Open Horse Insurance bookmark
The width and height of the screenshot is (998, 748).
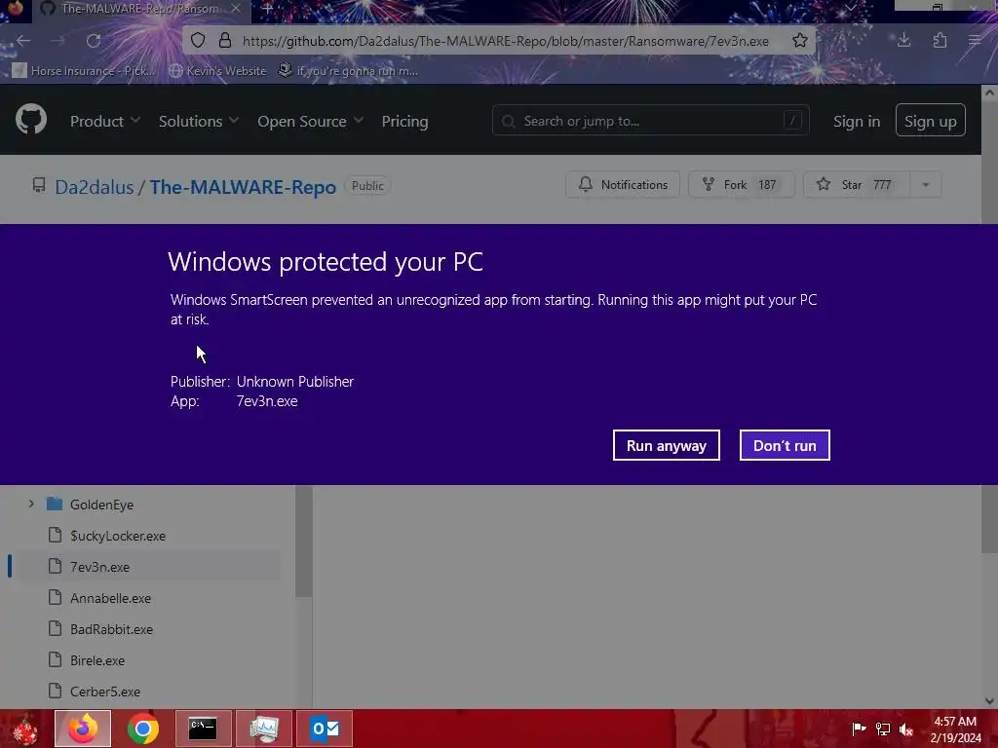pyautogui.click(x=84, y=70)
